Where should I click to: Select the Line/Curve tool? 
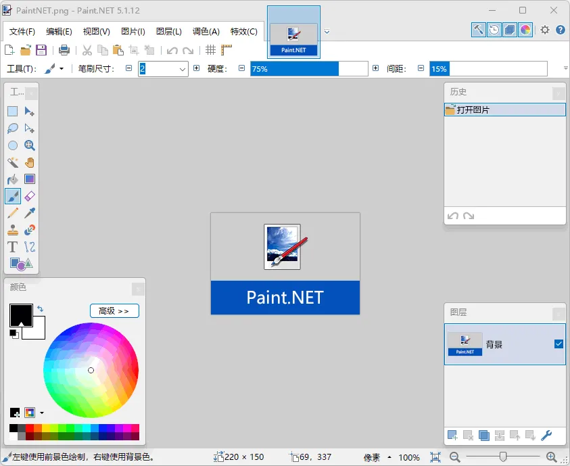coord(30,247)
